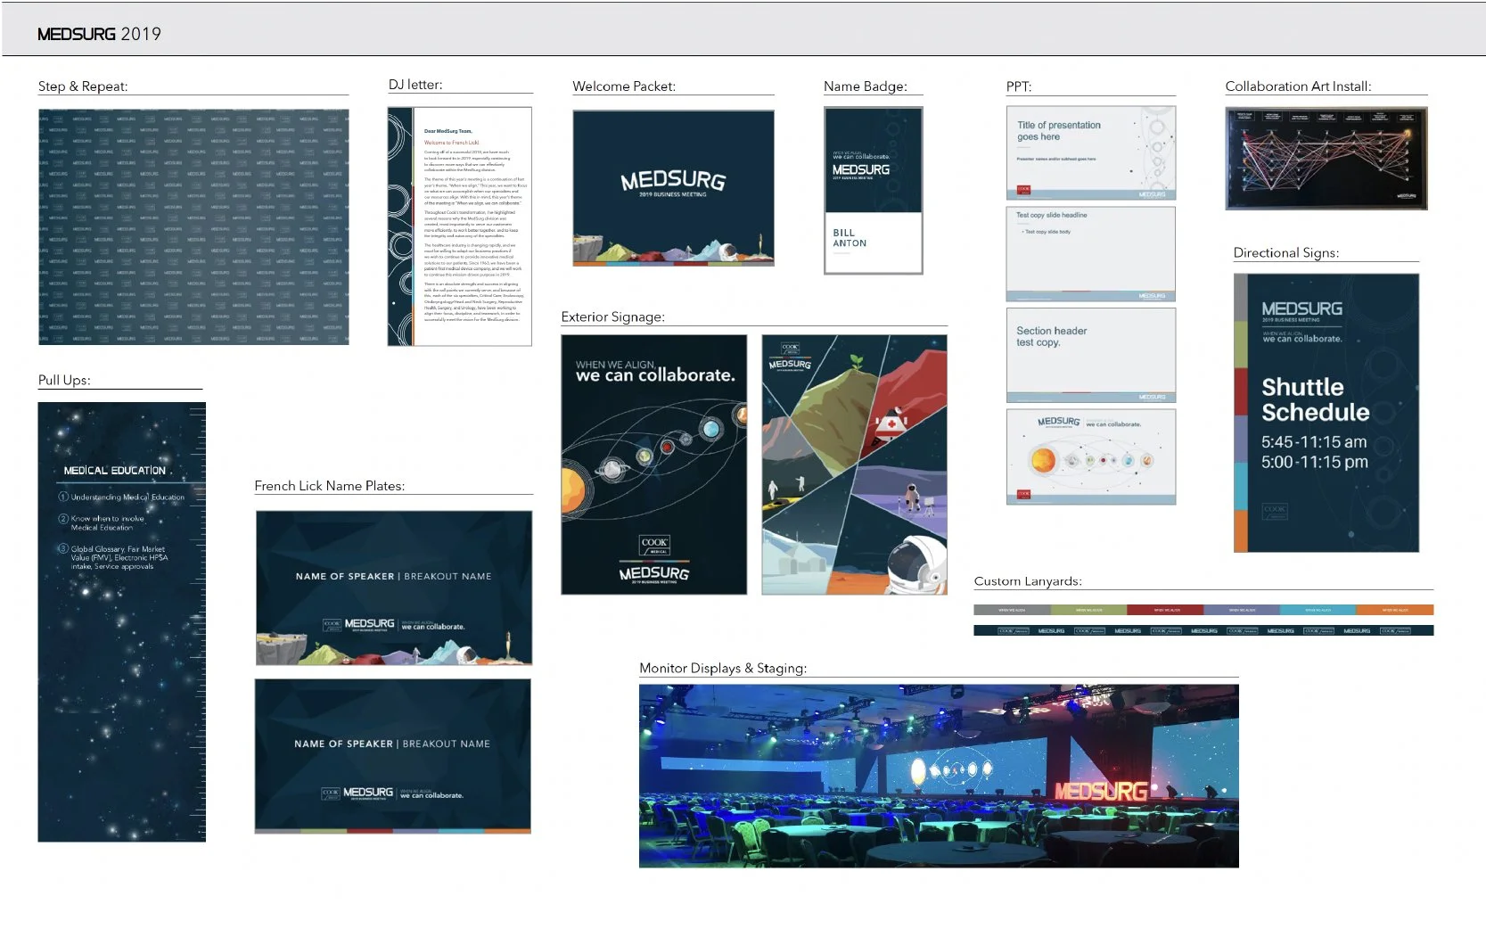Open the PPT 'Test copy slide headline' slide

(x=1091, y=254)
